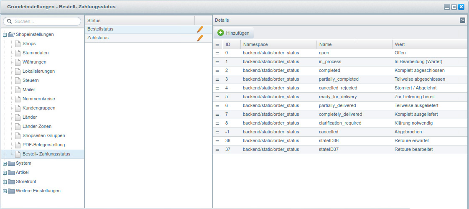Select PDF-Belegerstellung in the tree
Screen dimensions: 469x209
(43, 145)
